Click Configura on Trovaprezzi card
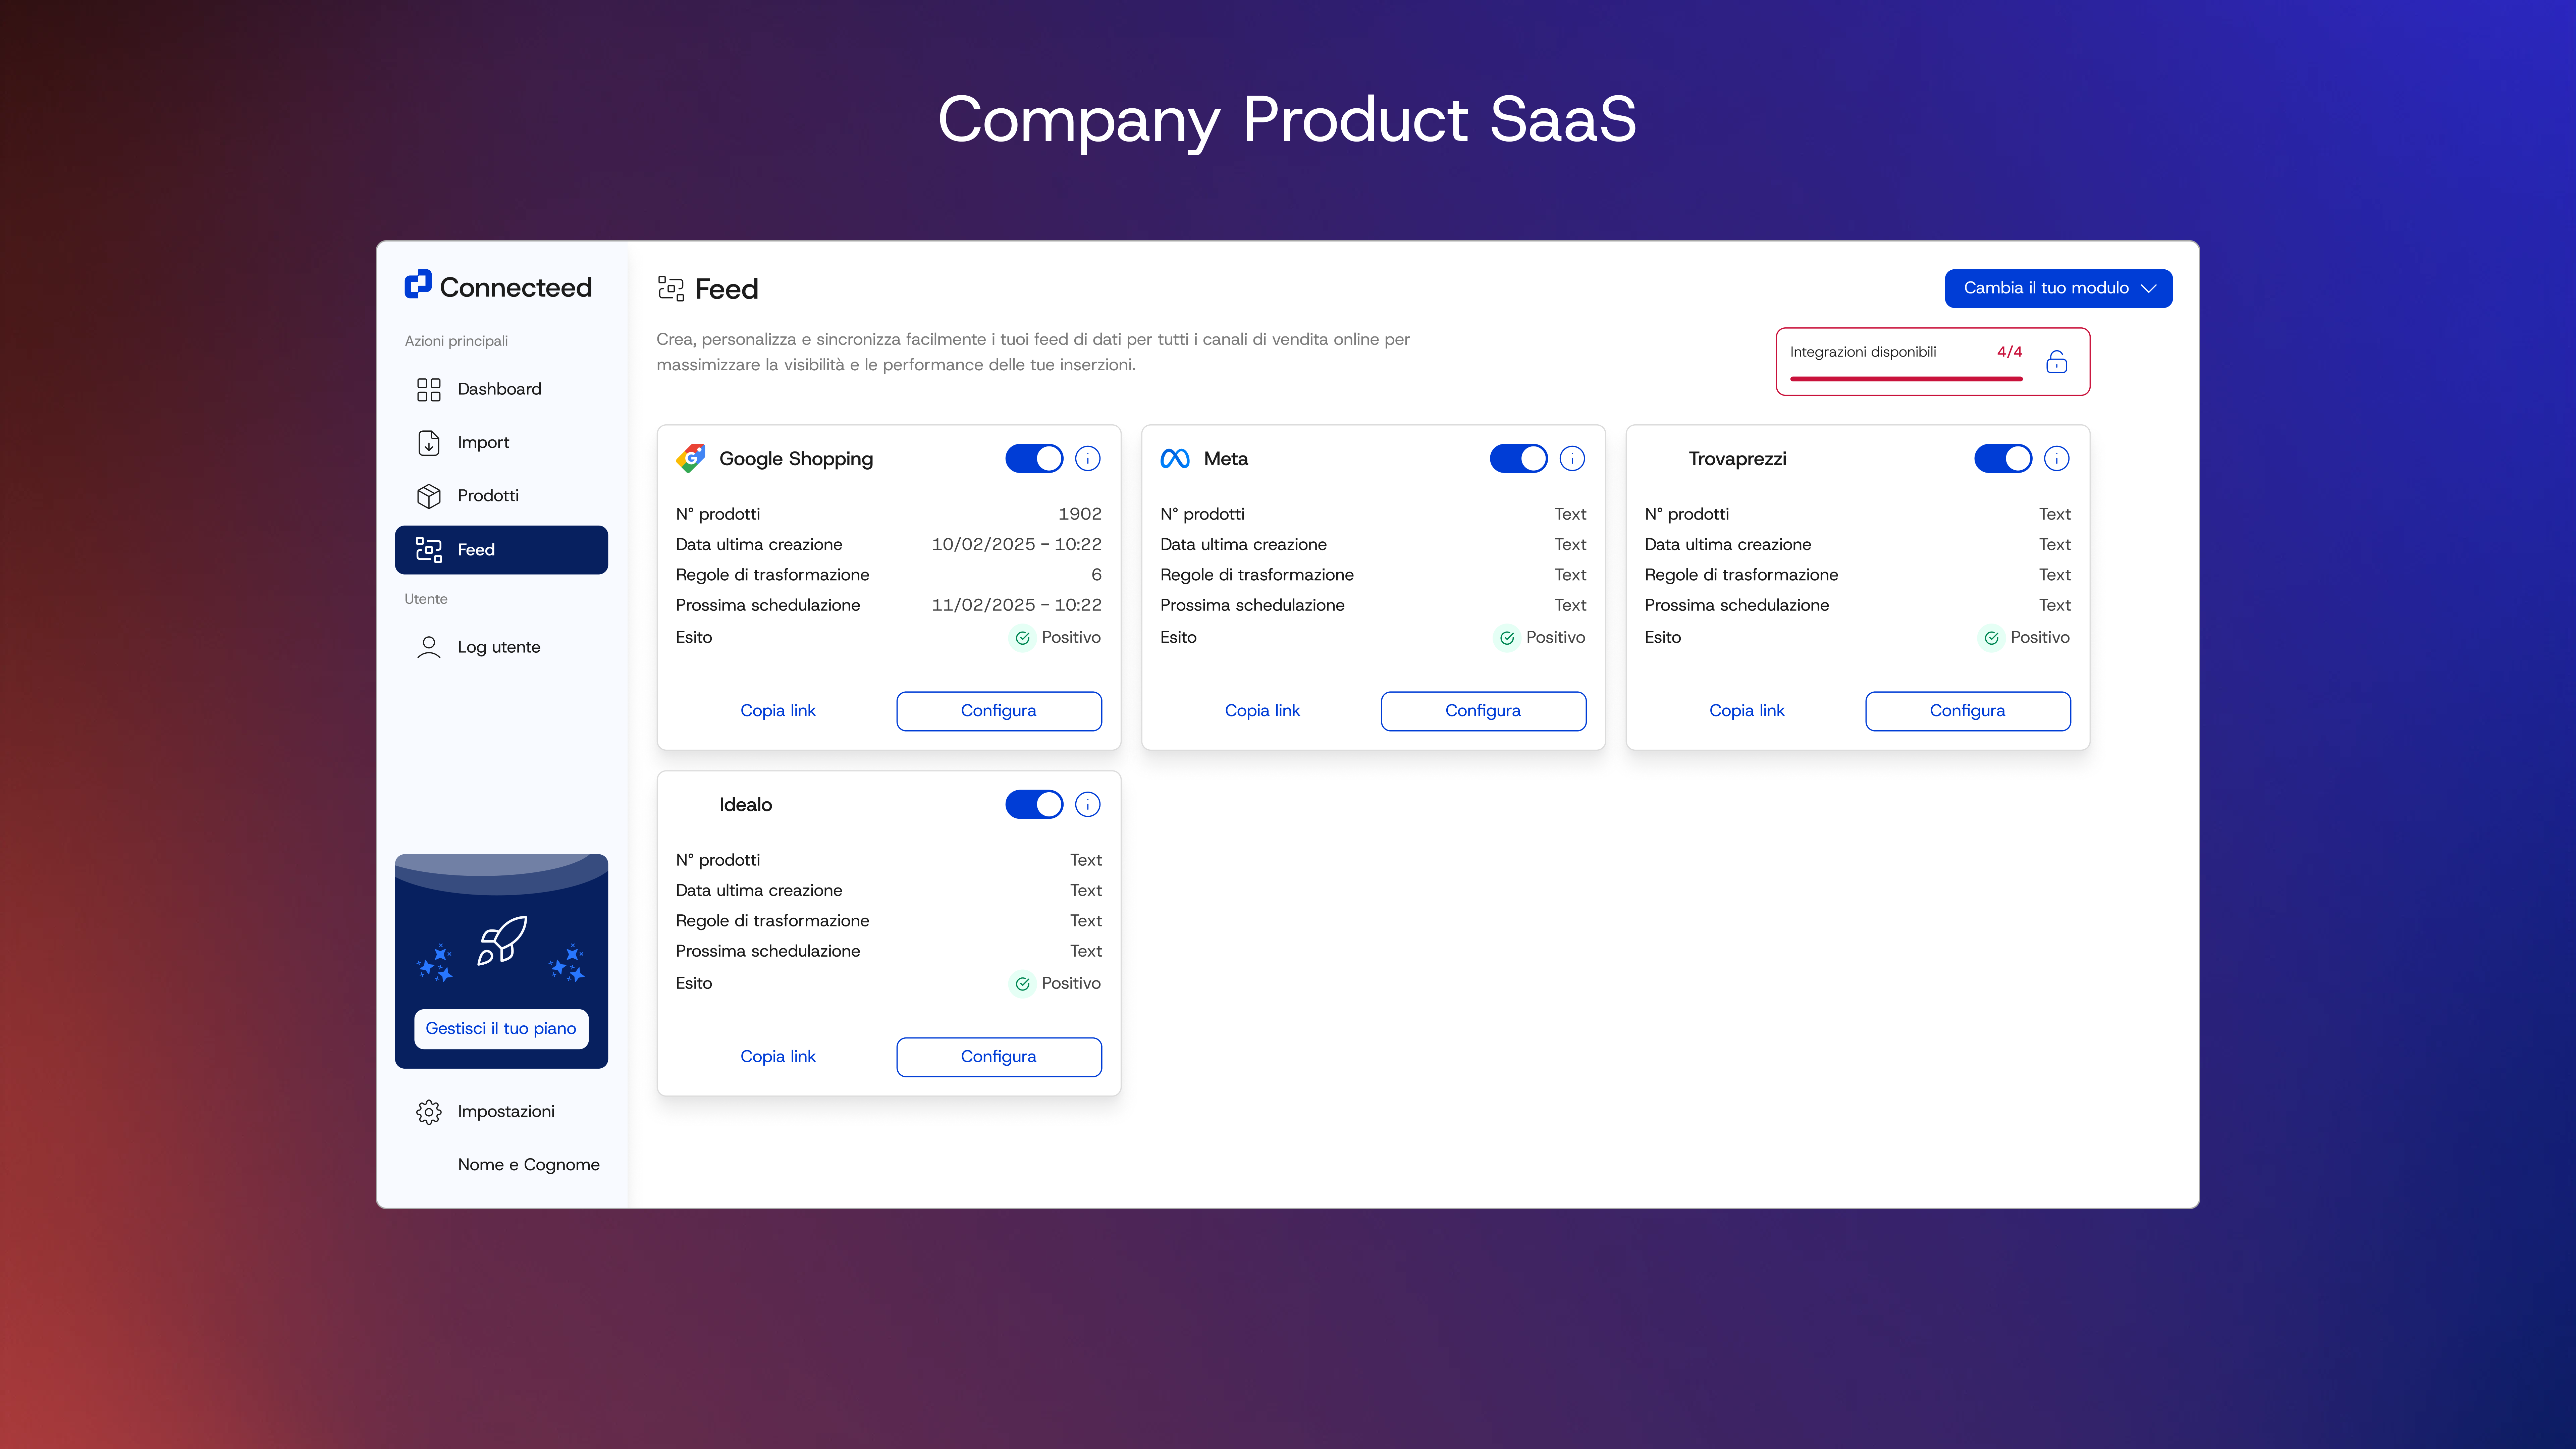Screen dimensions: 2576x1449 click(x=1968, y=711)
